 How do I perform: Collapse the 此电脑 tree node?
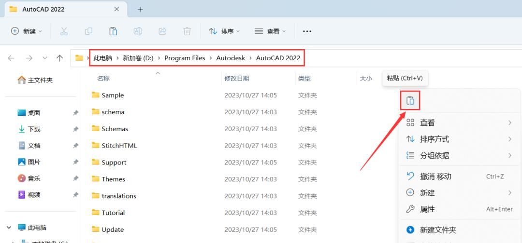point(9,228)
